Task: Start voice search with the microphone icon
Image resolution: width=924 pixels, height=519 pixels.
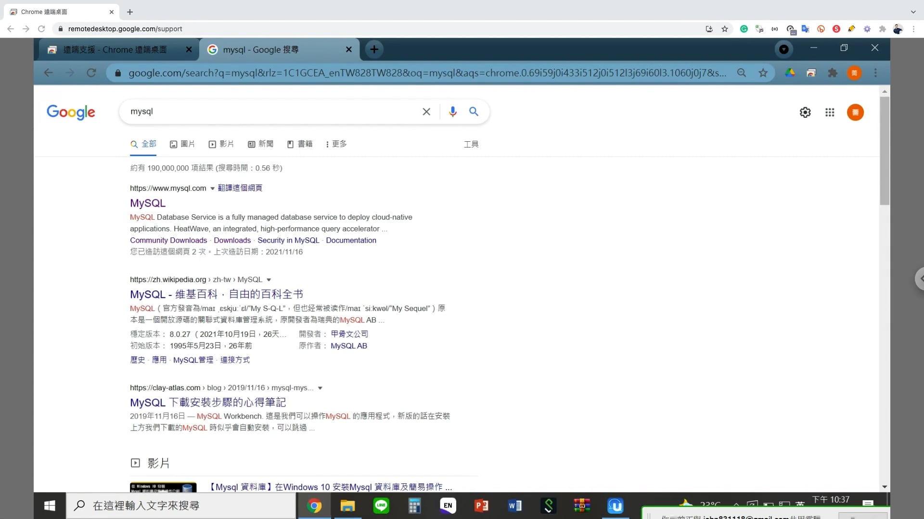Action: 452,111
